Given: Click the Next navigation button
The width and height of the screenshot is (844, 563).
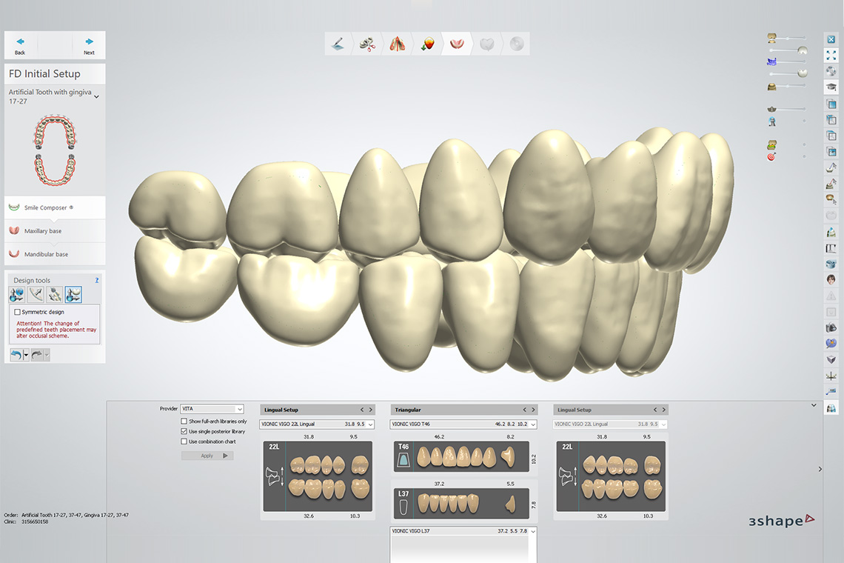Looking at the screenshot, I should click(x=89, y=44).
